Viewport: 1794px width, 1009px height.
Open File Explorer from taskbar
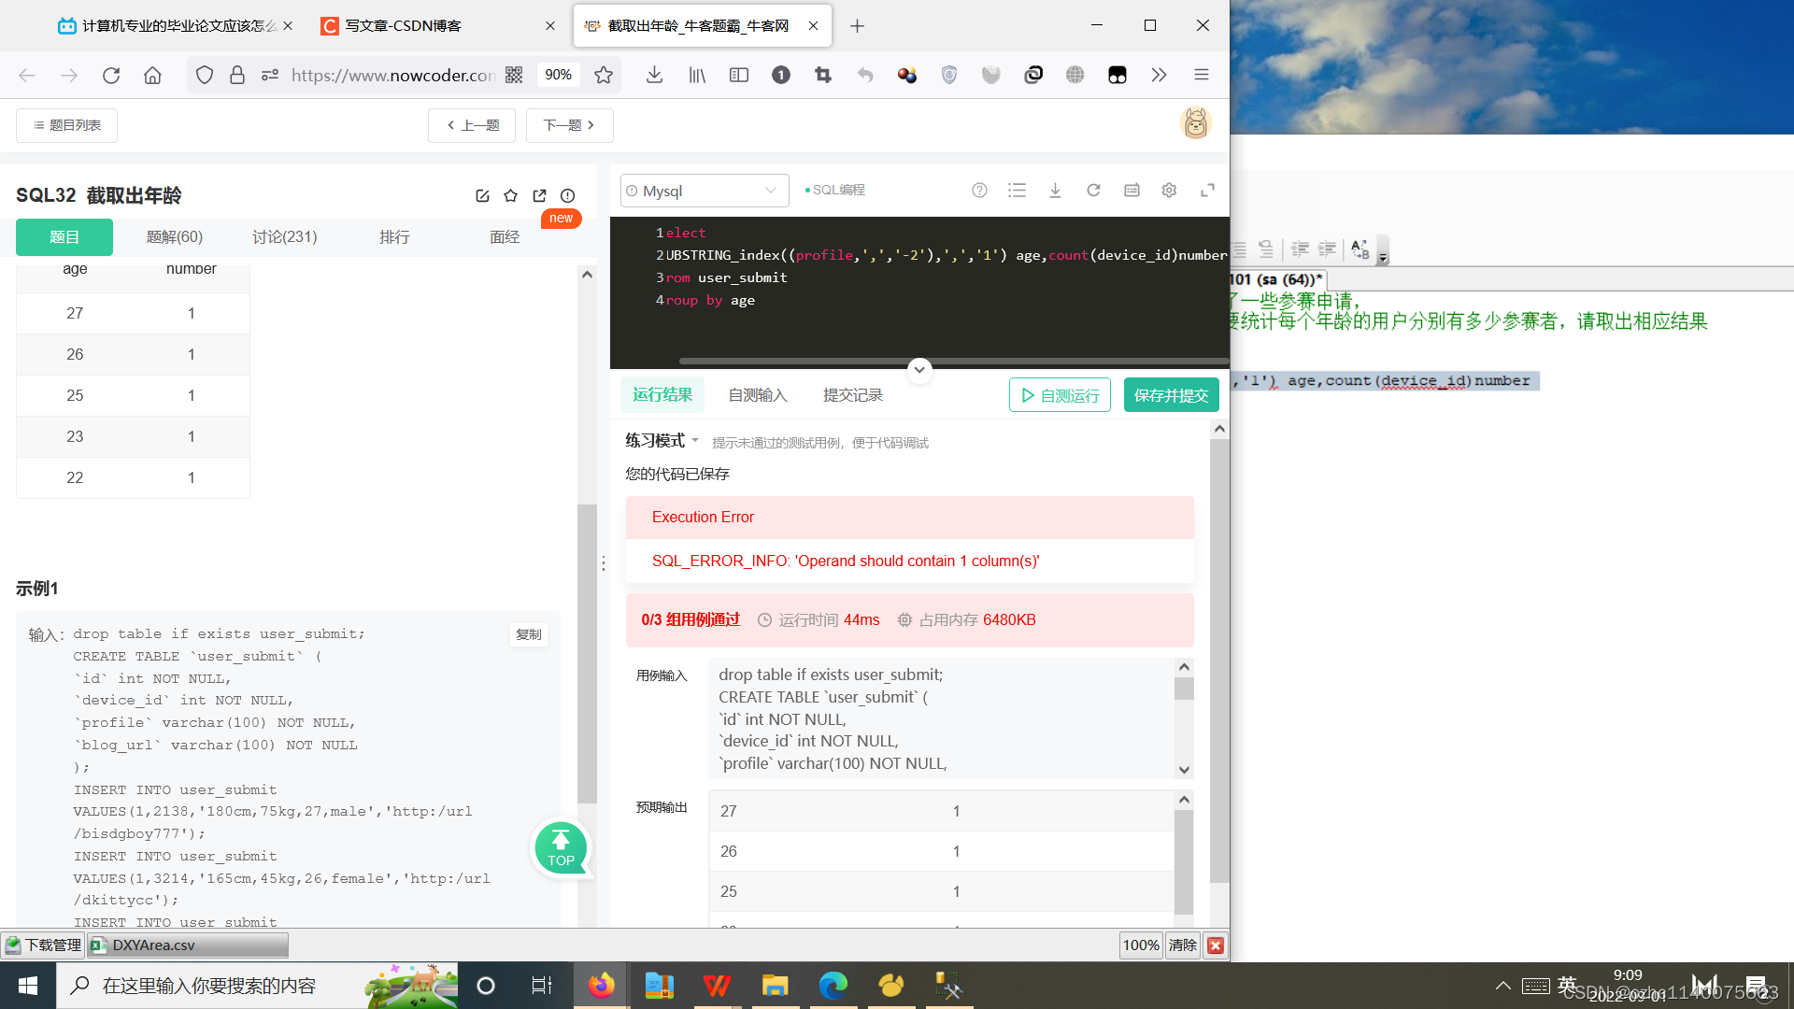775,986
